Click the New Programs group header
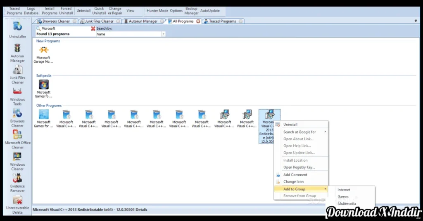The image size is (423, 221). [x=48, y=41]
